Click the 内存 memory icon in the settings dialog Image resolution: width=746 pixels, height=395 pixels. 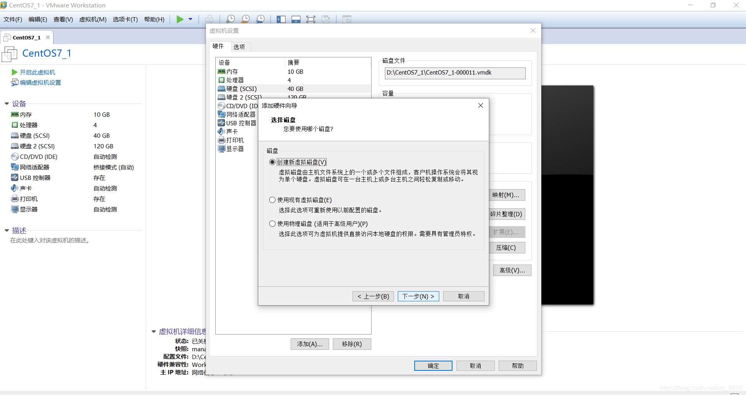pos(222,71)
